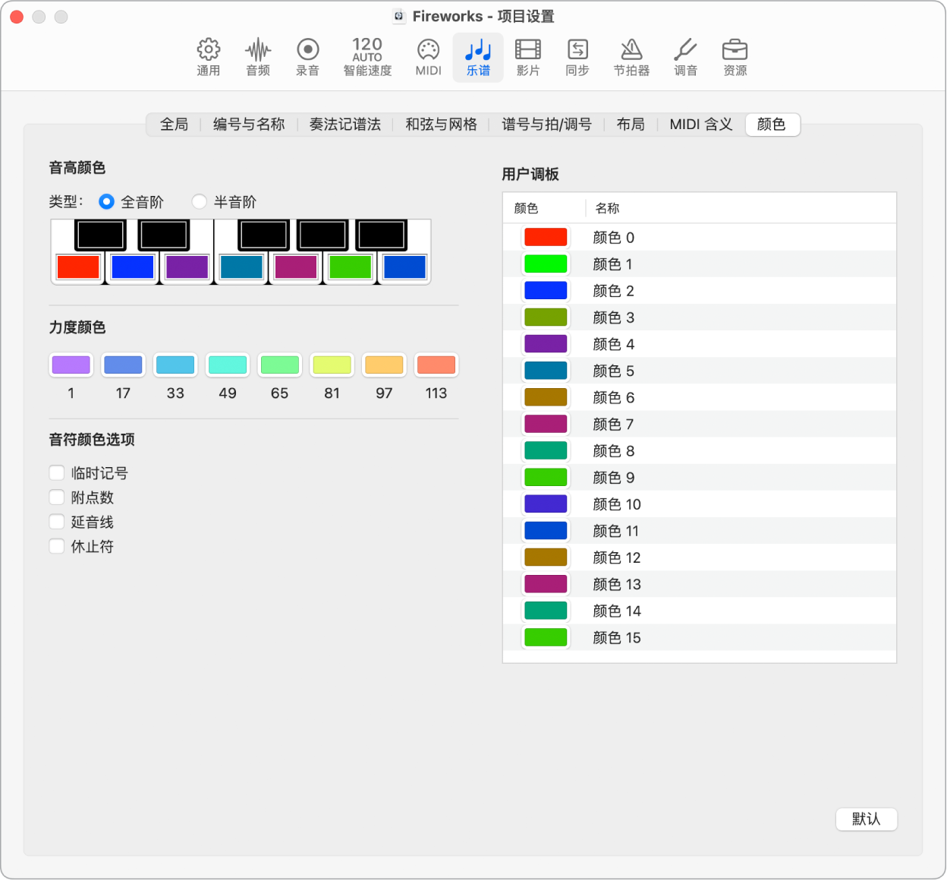Click the magenta white-key pitch color swatch

[x=296, y=267]
